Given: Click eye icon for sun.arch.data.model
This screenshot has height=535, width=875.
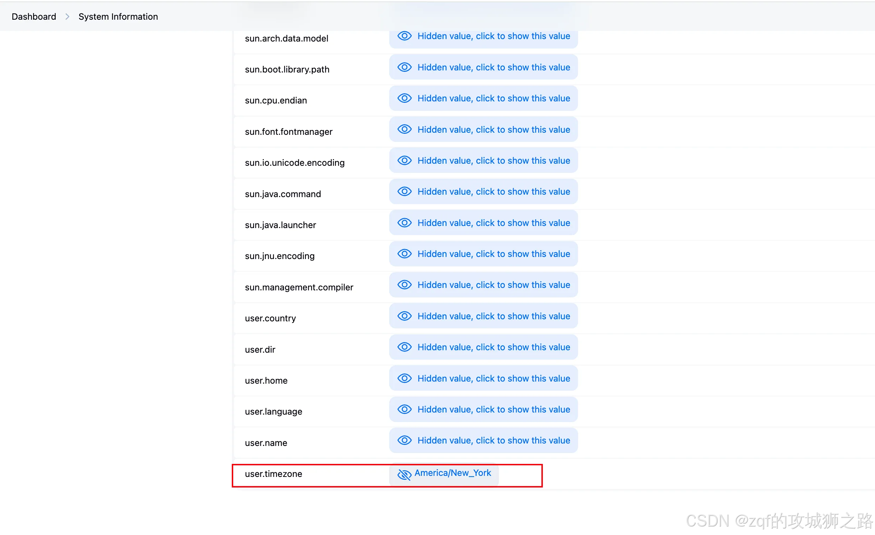Looking at the screenshot, I should [x=404, y=36].
